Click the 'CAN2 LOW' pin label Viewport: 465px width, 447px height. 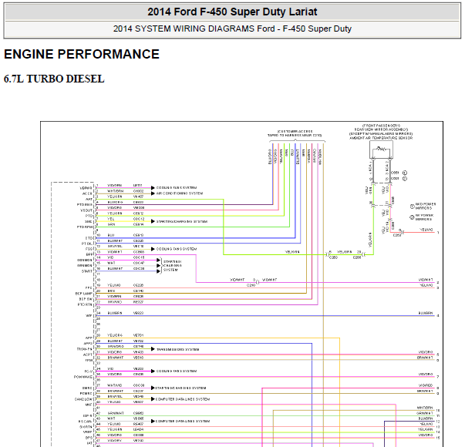tap(83, 399)
